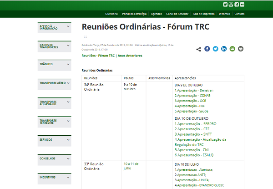Expand Acesso à Informação sidebar menu
The image size is (273, 189).
point(55,27)
